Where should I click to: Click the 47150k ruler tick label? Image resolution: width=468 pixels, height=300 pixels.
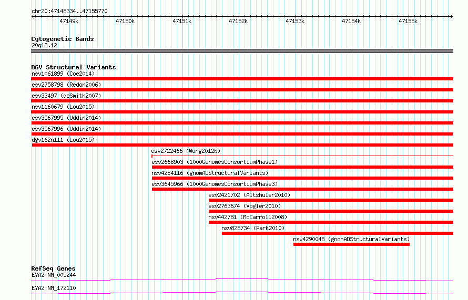125,21
